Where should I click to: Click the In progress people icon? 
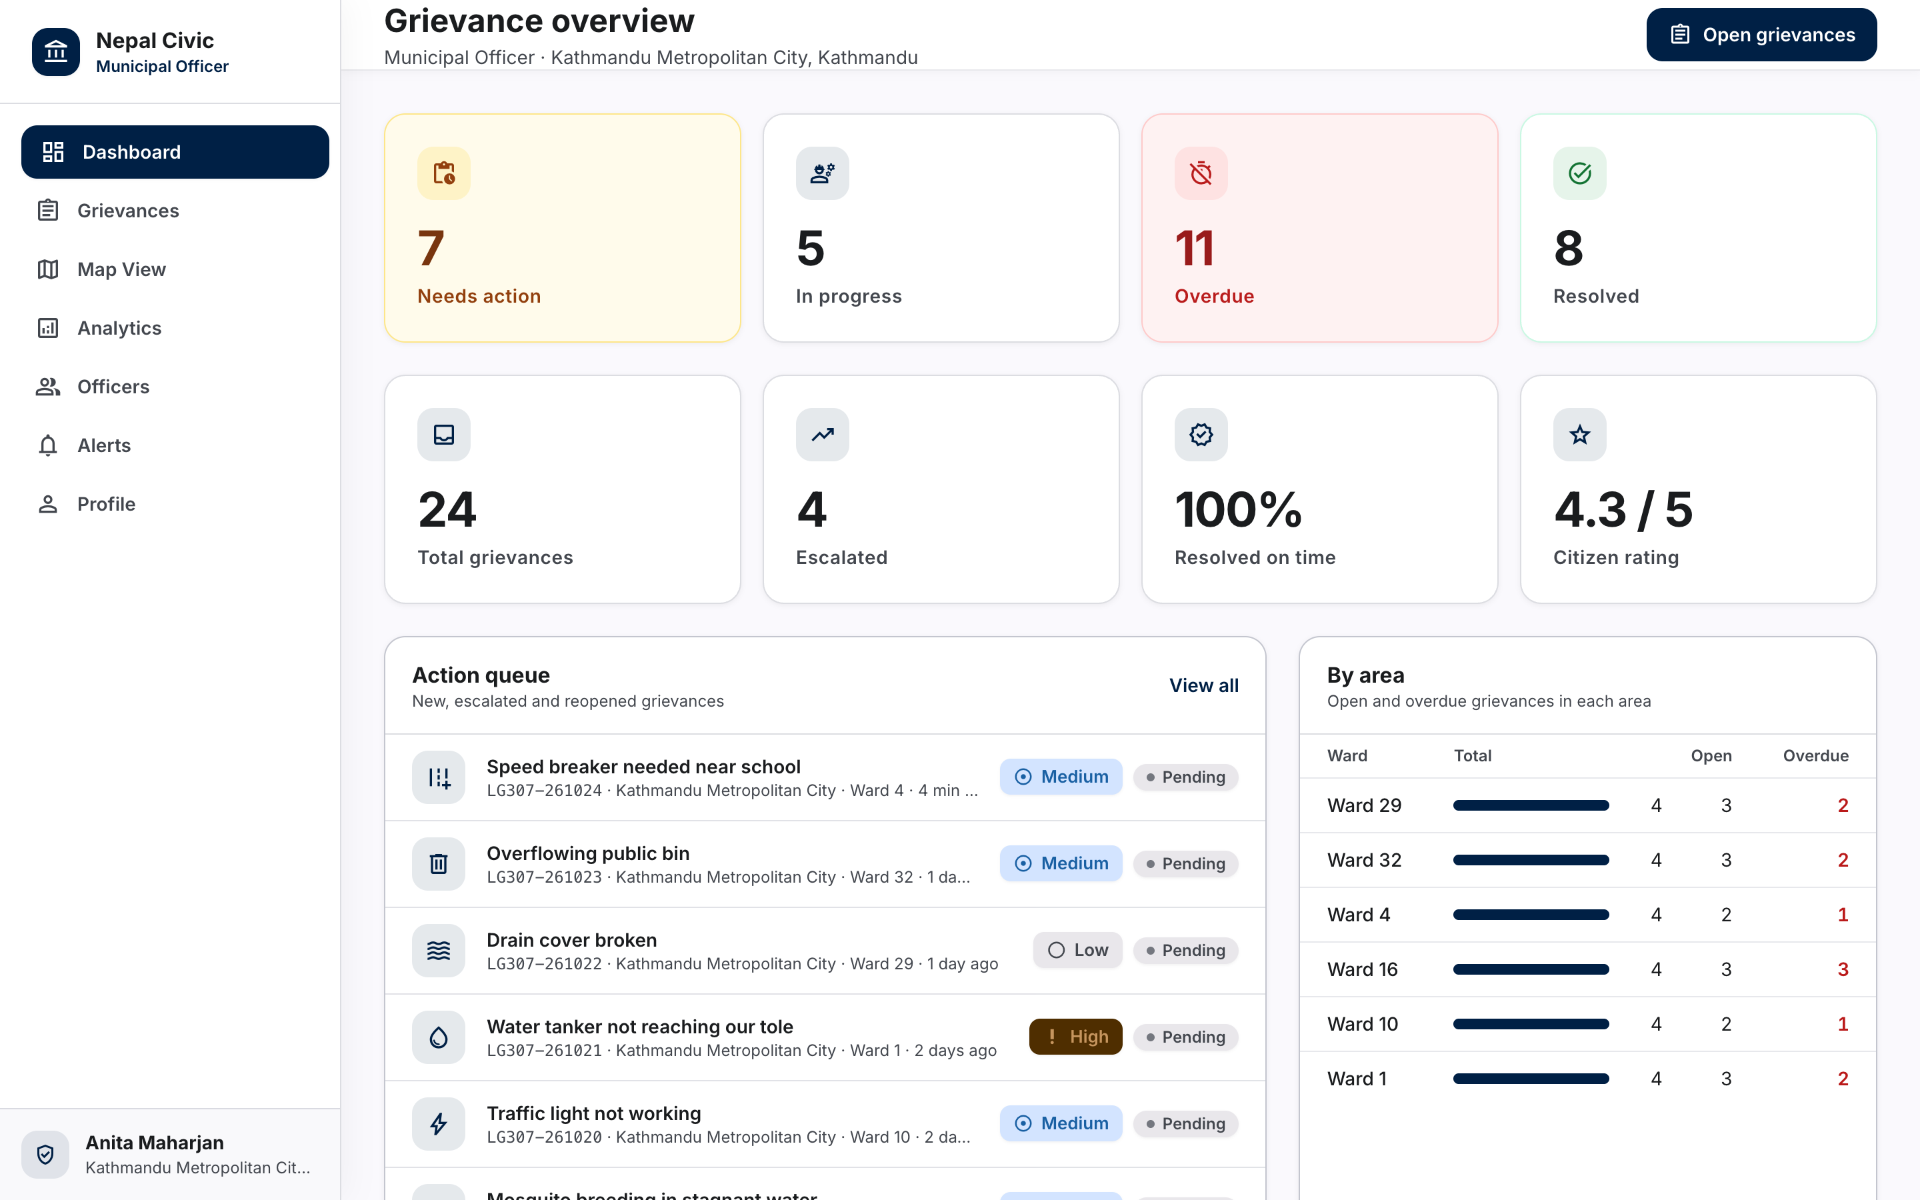point(822,173)
